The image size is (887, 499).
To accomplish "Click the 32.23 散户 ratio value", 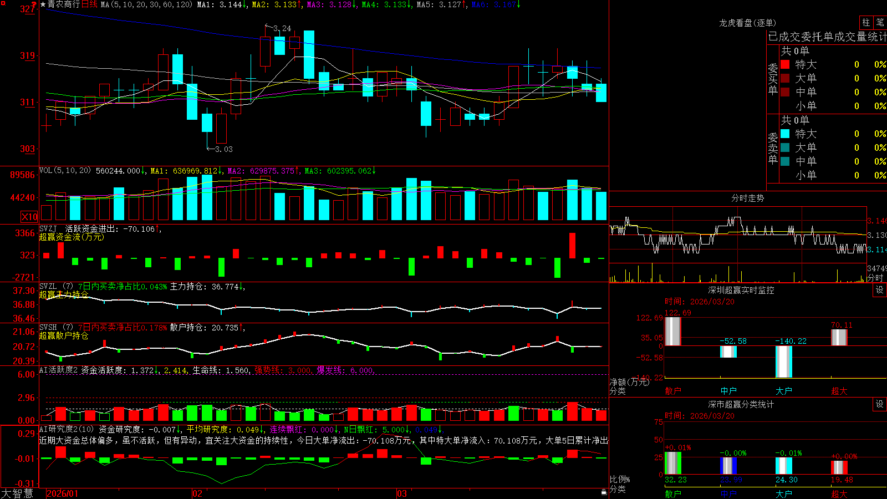I will tap(676, 480).
